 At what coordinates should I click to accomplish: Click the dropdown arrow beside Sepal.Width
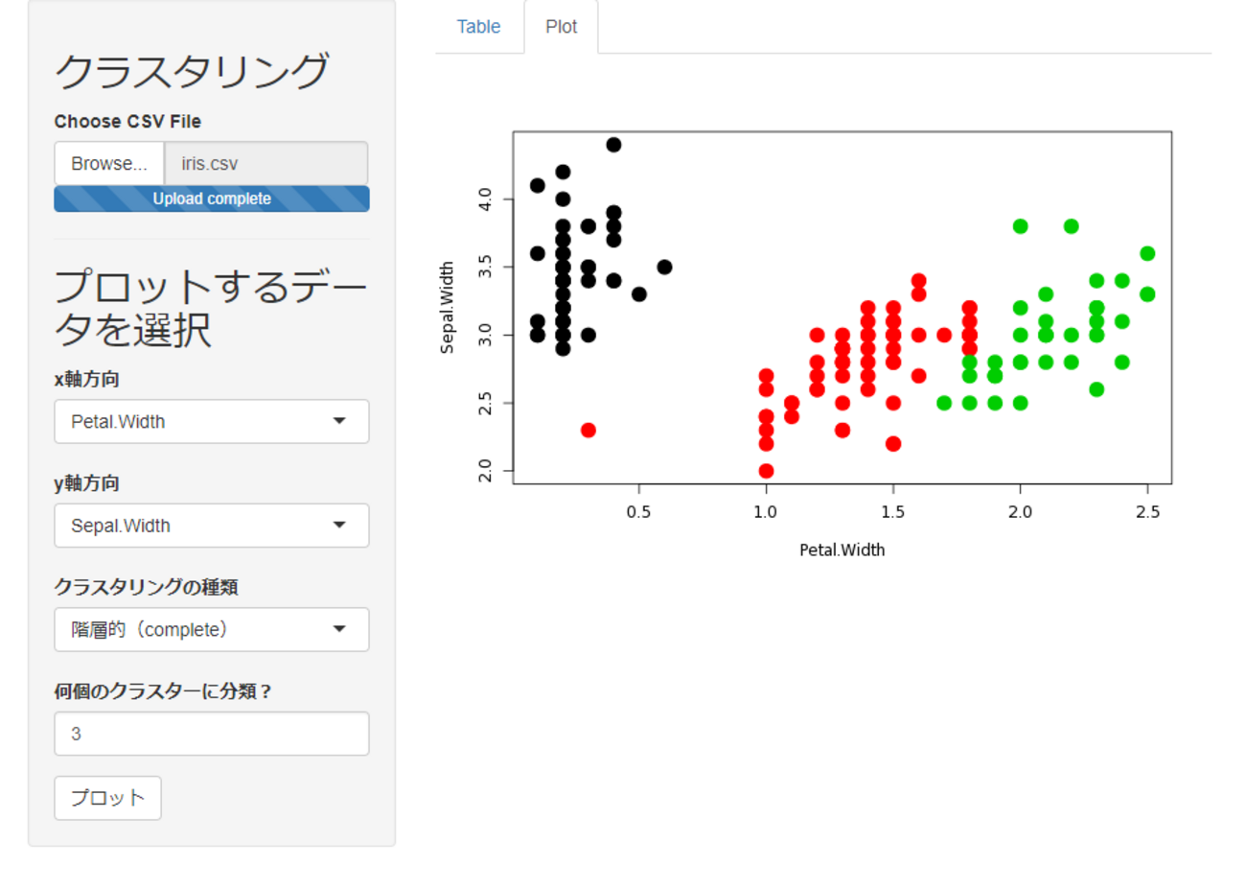click(339, 526)
